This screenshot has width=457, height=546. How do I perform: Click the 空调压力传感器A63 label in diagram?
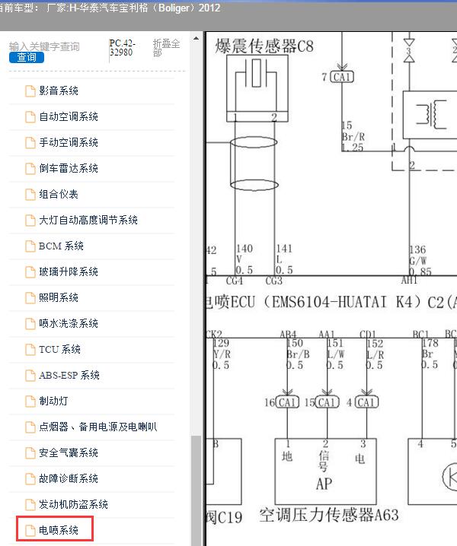(329, 515)
